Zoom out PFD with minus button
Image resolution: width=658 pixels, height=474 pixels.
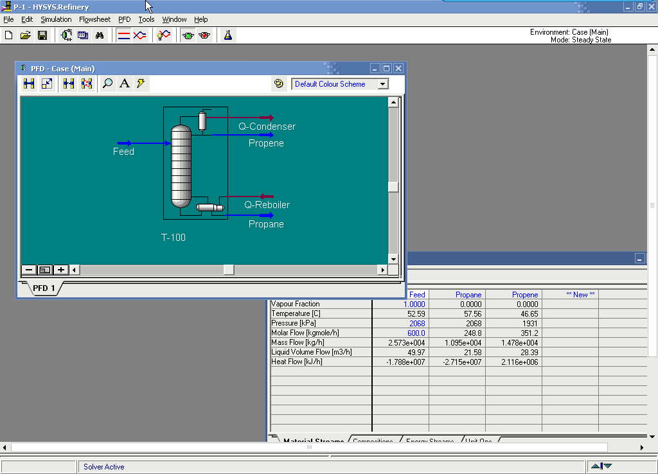click(x=28, y=270)
